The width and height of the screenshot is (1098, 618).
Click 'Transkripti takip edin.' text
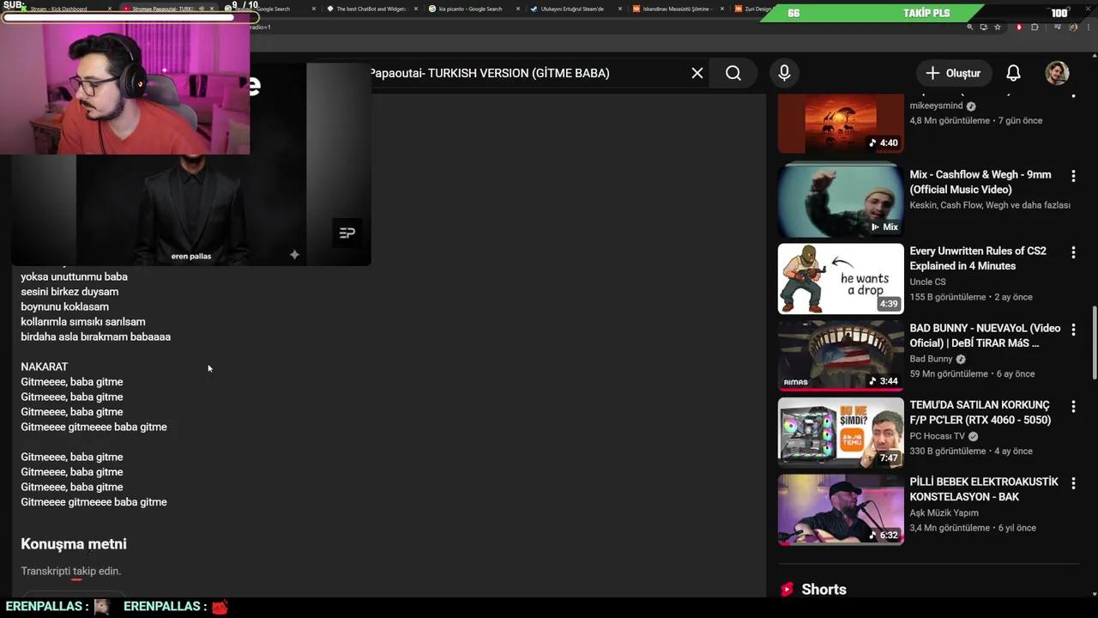[71, 571]
